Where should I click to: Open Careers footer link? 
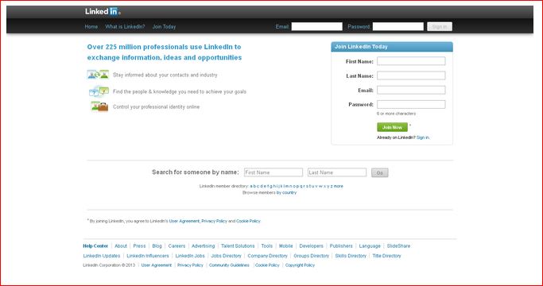coord(176,245)
